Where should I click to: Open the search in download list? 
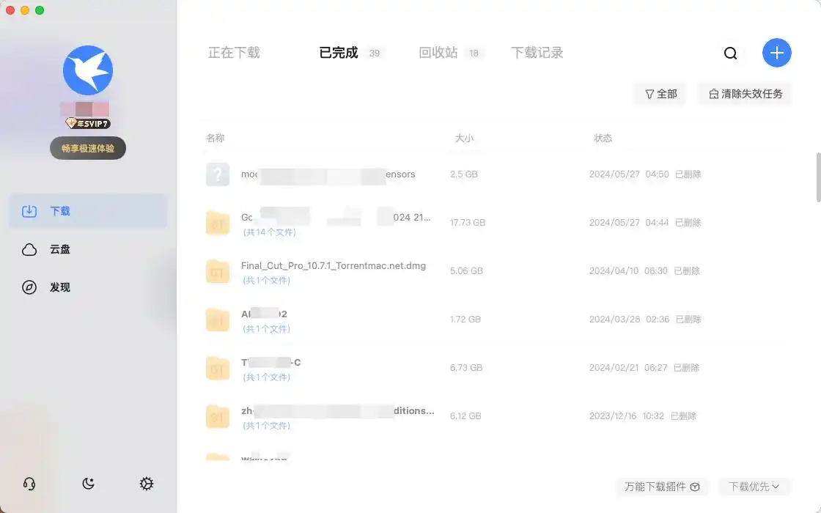[x=730, y=53]
